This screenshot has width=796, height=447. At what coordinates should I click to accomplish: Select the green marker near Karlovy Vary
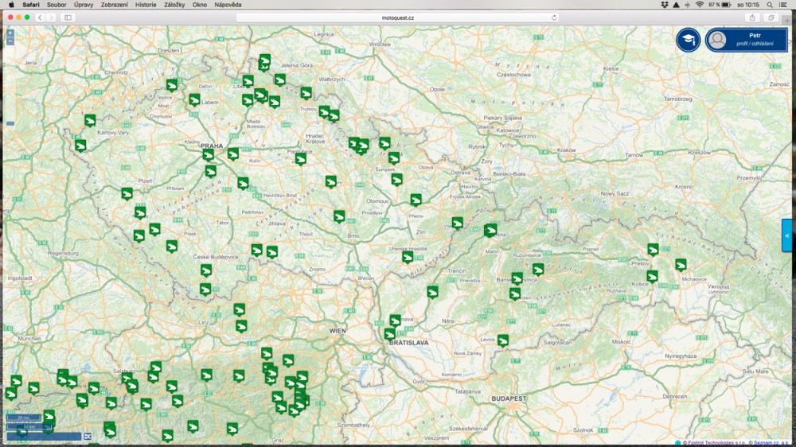click(90, 120)
